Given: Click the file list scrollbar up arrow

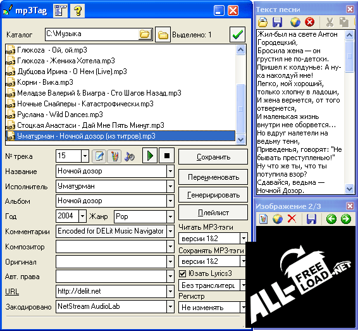Looking at the screenshot, I should pyautogui.click(x=240, y=49).
